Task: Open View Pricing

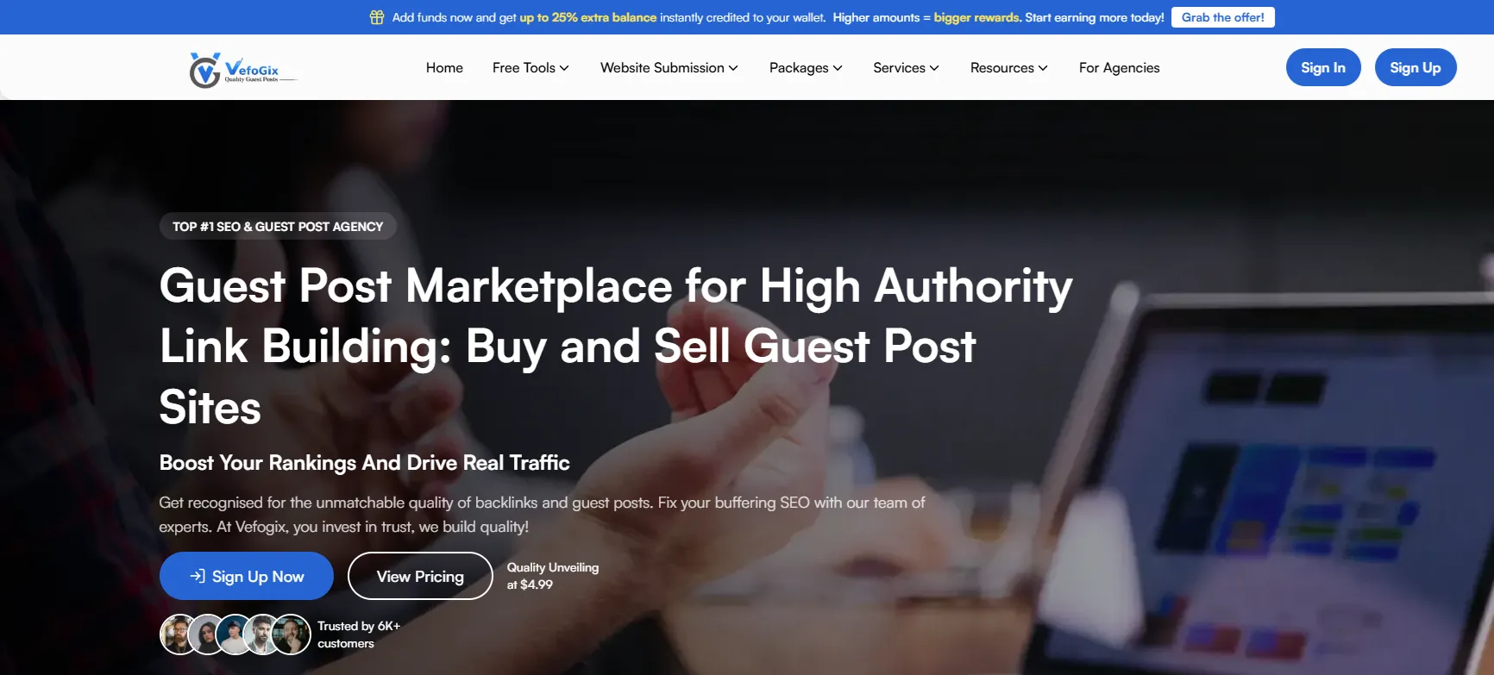Action: tap(420, 576)
